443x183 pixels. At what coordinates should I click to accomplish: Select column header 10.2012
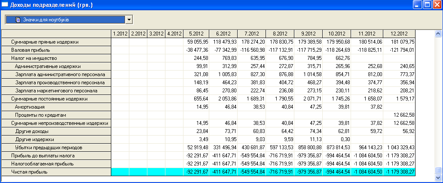click(337, 34)
